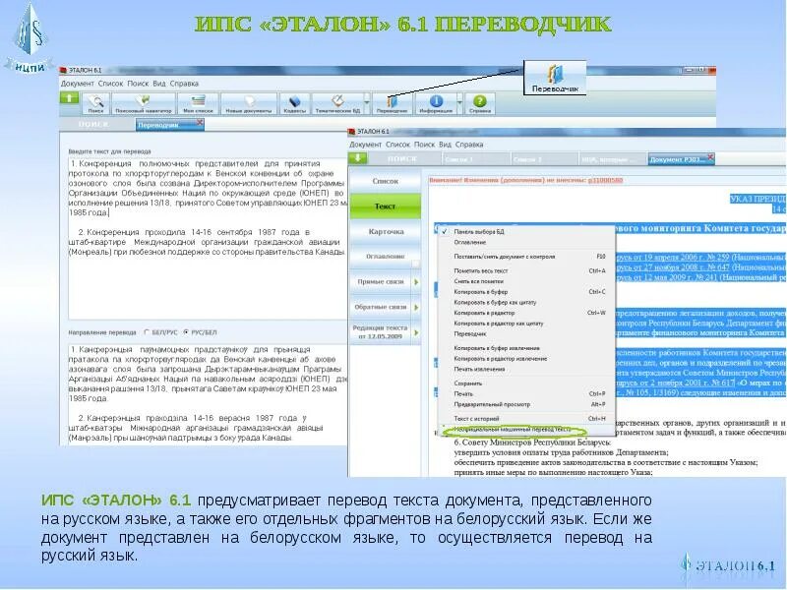Follow the р31000580 amendments link
This screenshot has height=590, width=787.
pyautogui.click(x=605, y=180)
